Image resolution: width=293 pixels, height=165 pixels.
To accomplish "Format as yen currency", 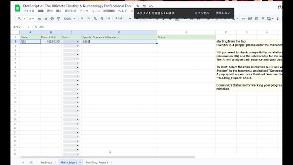I will tap(82, 19).
